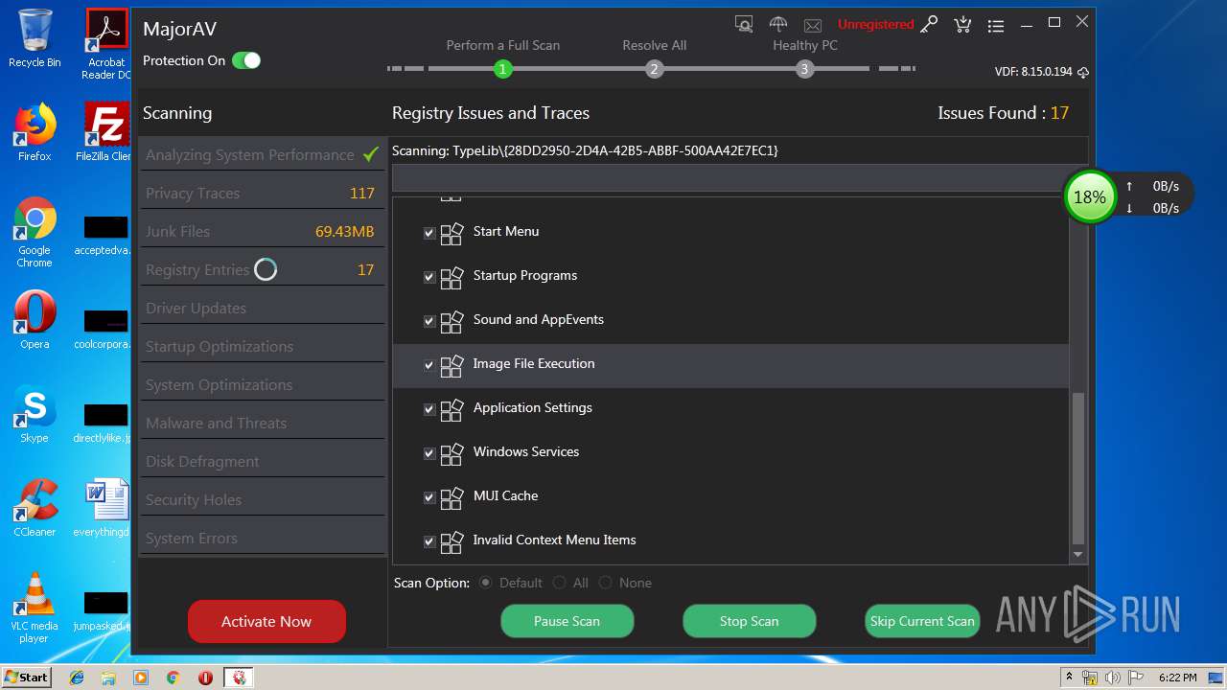Open Firefox desktop shortcut
The image size is (1227, 690).
pos(35,132)
